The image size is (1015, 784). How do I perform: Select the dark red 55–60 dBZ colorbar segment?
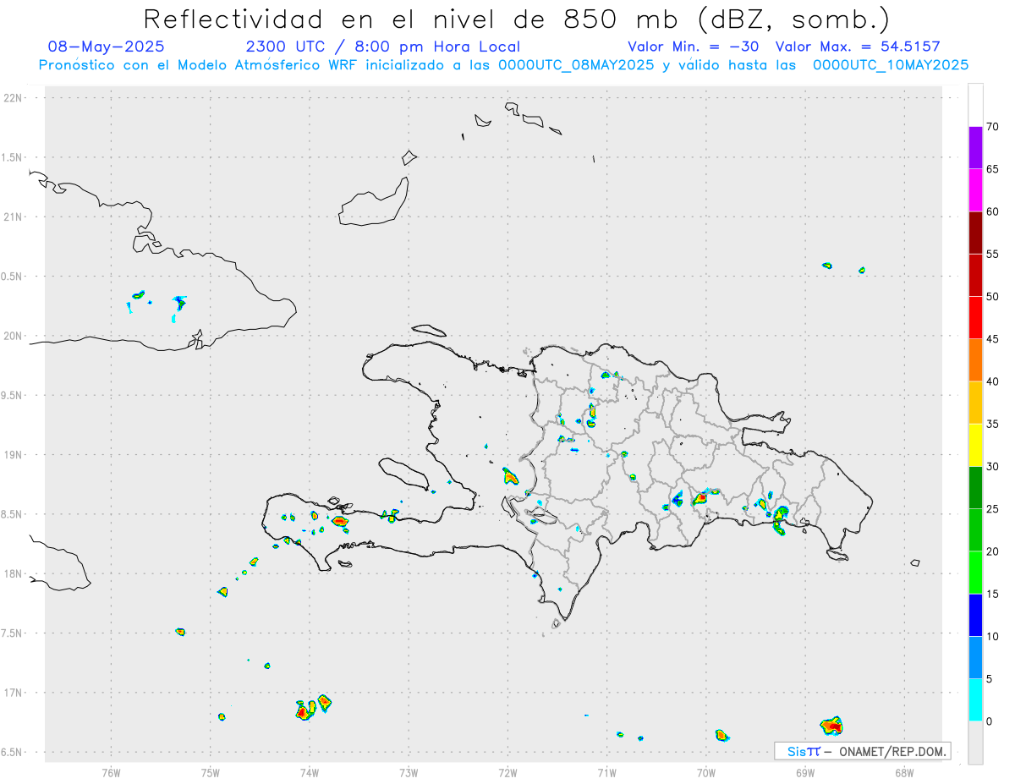975,233
